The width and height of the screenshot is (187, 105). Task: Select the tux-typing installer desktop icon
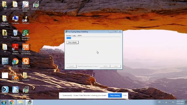(26, 91)
